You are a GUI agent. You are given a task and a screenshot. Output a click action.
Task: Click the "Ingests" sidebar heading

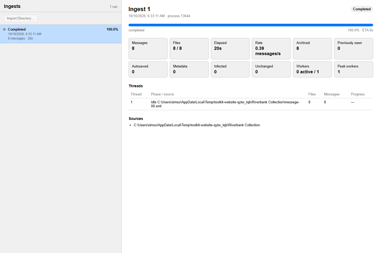(x=12, y=6)
